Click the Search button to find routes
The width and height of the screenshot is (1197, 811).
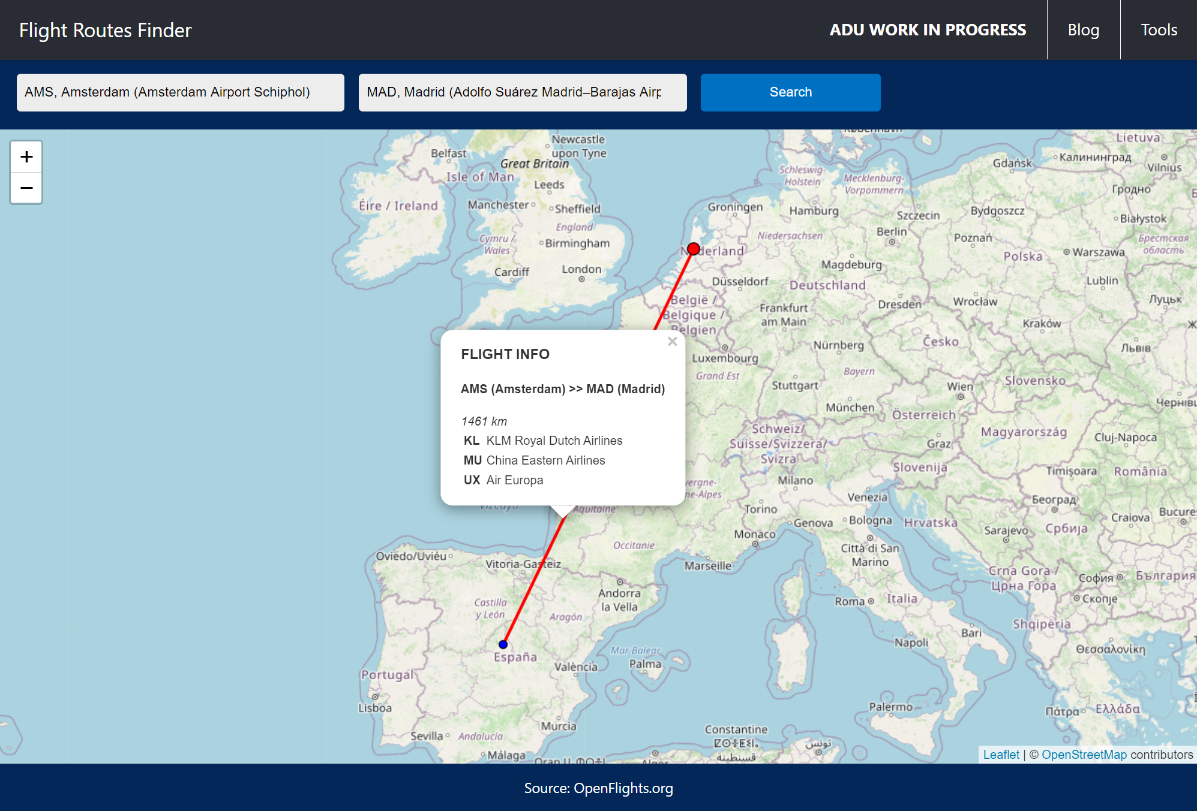pyautogui.click(x=789, y=92)
